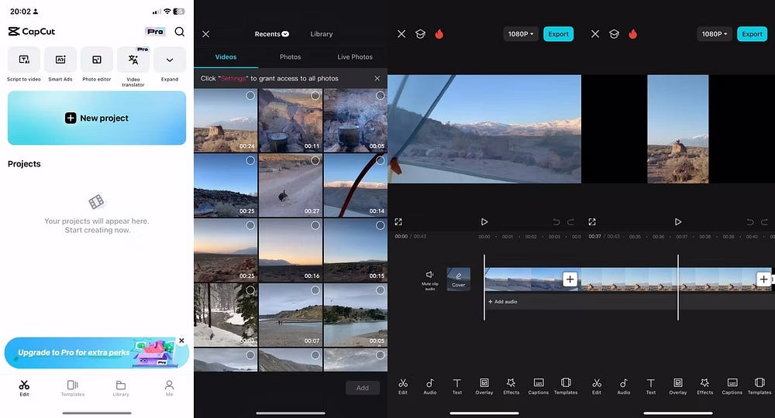
Task: Open Overlay tool in 00:00 editor
Action: 484,386
